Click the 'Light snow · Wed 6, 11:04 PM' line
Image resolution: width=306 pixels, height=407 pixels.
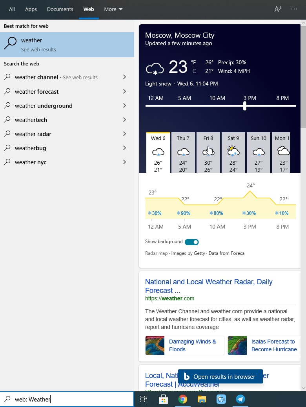coord(181,84)
